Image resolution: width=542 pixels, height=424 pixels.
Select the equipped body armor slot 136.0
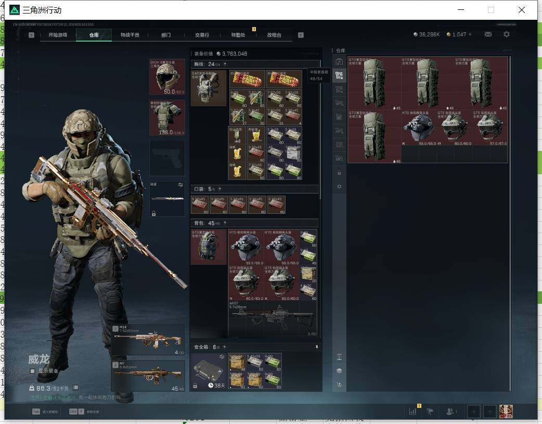(x=167, y=118)
